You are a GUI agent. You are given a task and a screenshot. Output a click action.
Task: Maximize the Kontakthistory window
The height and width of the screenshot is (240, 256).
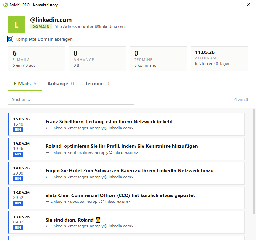point(234,5)
